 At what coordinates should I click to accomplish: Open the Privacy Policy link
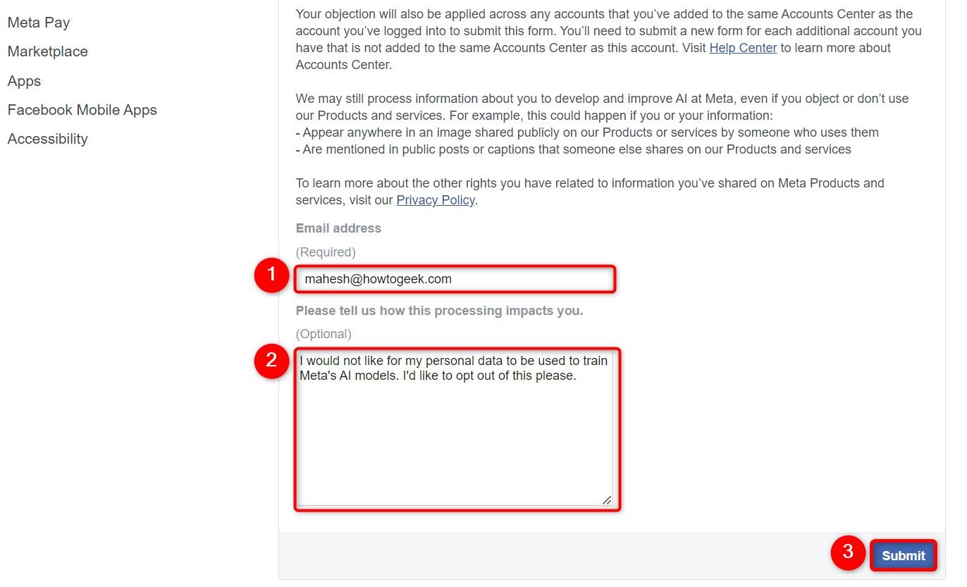coord(436,200)
